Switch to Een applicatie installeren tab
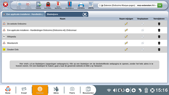This screenshot has height=95, width=169. [23, 14]
